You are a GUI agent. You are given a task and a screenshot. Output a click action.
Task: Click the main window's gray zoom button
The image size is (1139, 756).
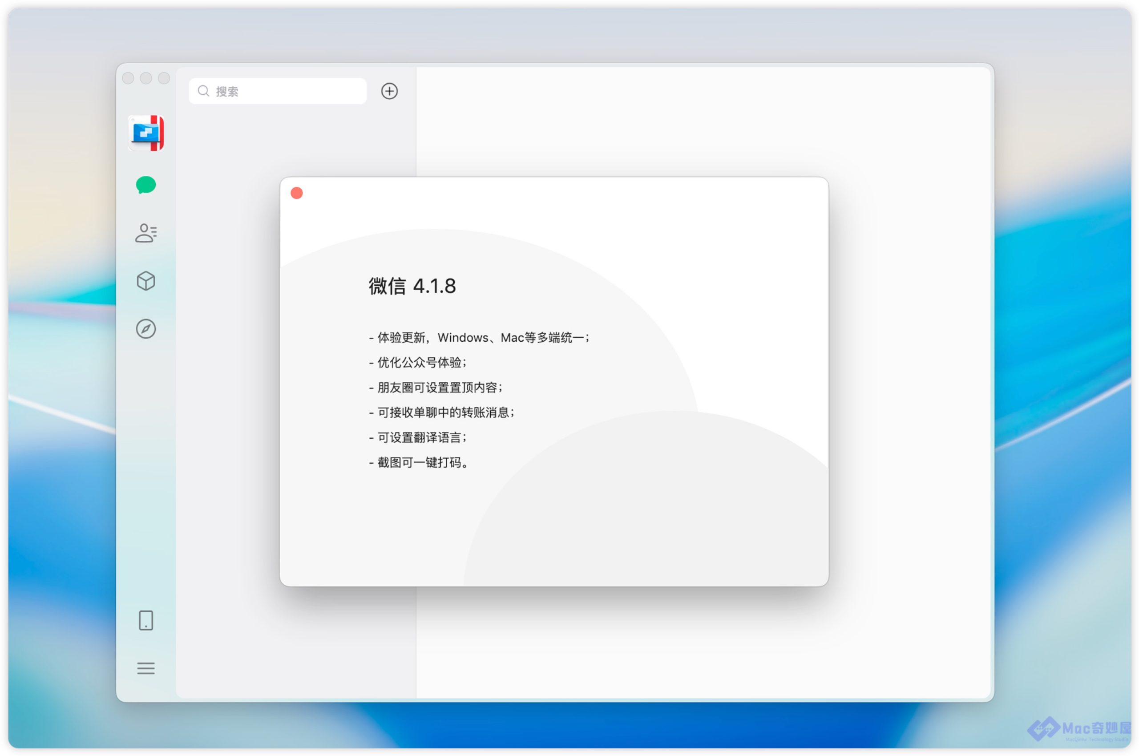click(x=164, y=78)
